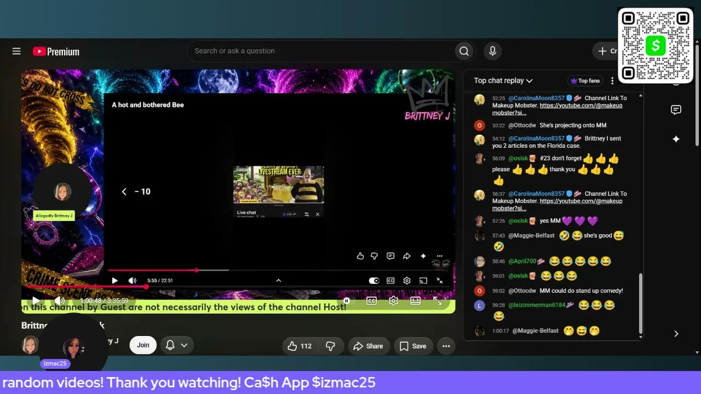701x394 pixels.
Task: Dislike the main video
Action: (x=331, y=346)
